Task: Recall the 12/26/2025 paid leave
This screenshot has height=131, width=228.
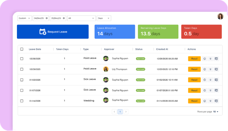Action: pyautogui.click(x=194, y=59)
